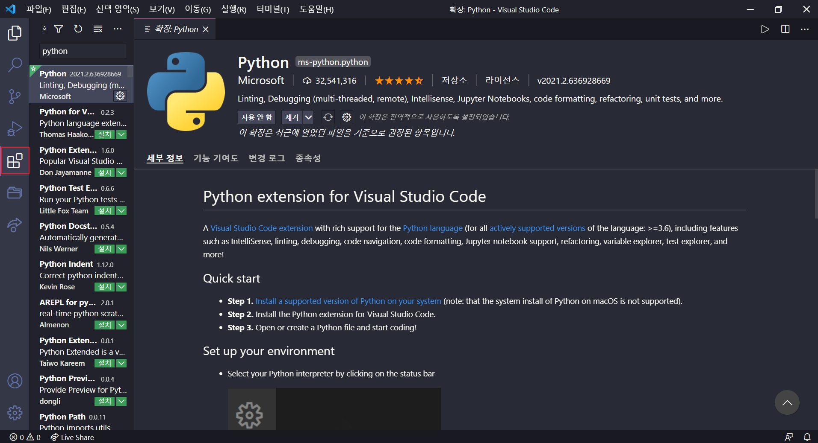The height and width of the screenshot is (443, 818).
Task: Switch to the 변경 로그 tab
Action: click(267, 158)
